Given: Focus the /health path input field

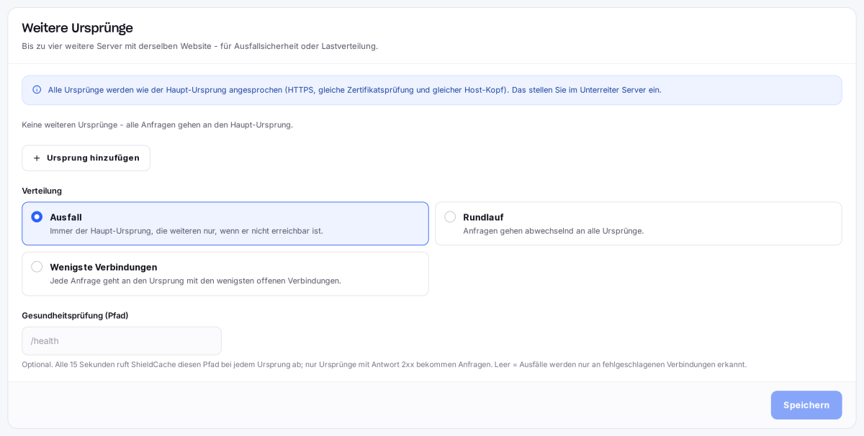Looking at the screenshot, I should 122,341.
